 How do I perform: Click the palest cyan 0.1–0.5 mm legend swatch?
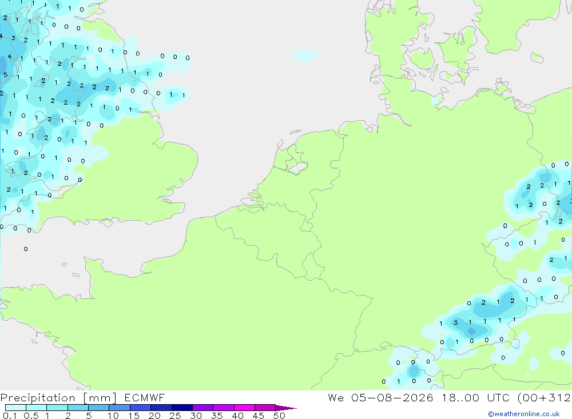15,408
